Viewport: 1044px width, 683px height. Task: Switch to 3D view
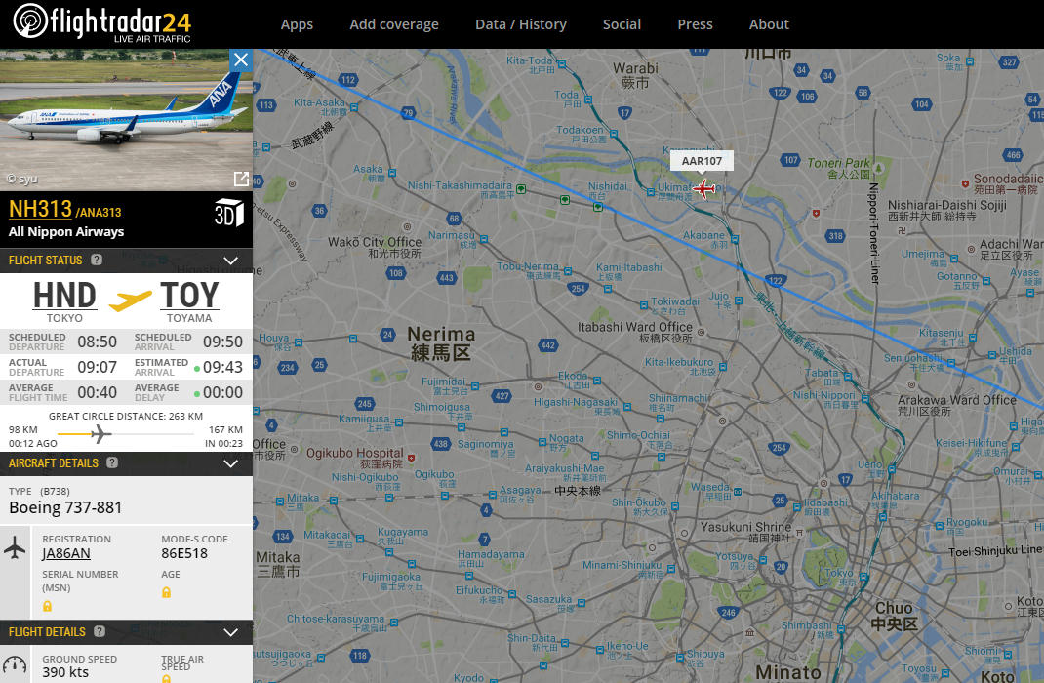pyautogui.click(x=228, y=213)
